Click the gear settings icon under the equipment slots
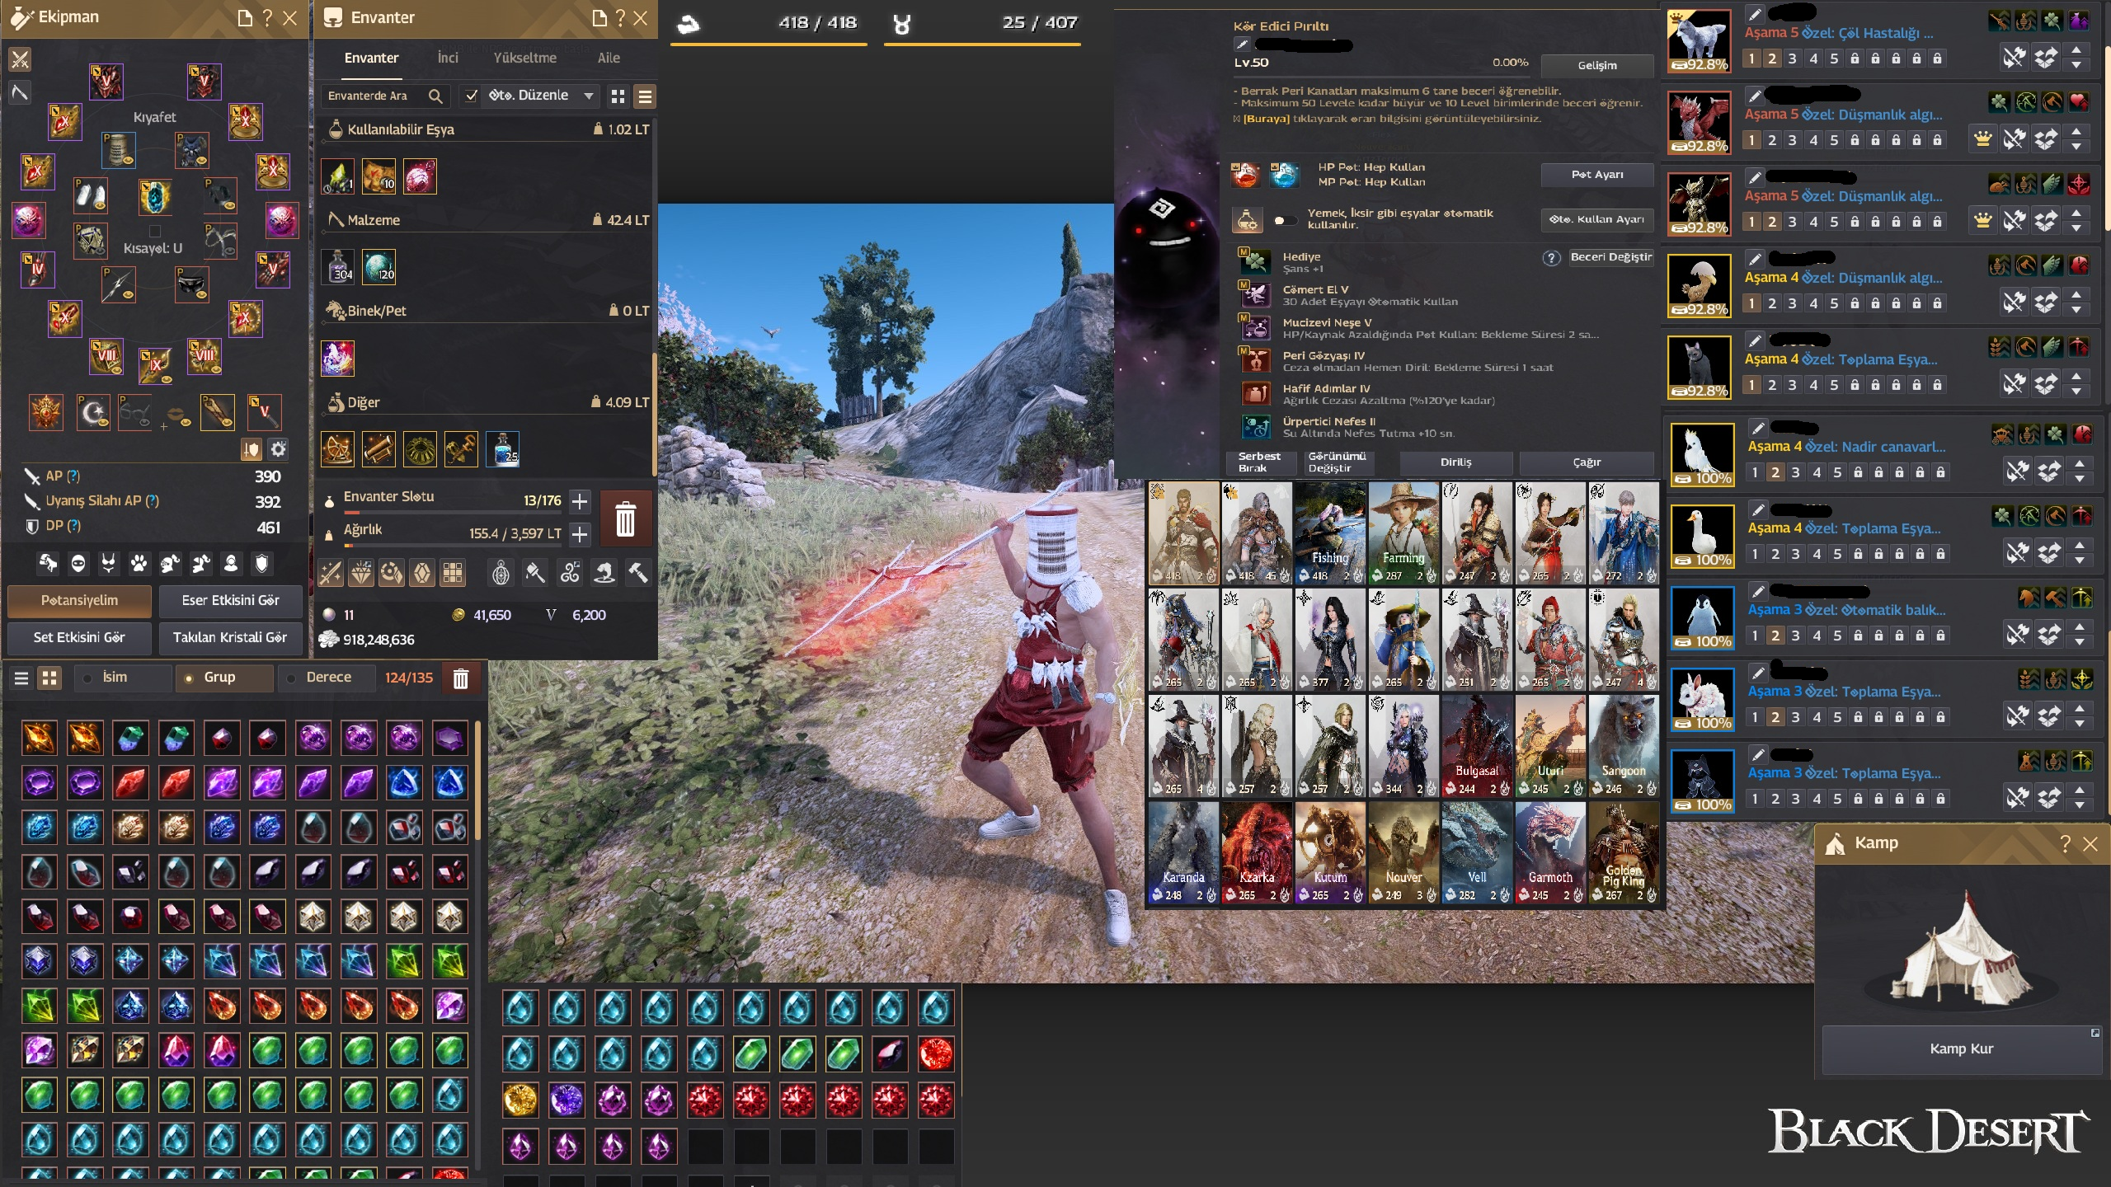The width and height of the screenshot is (2111, 1187). tap(278, 449)
